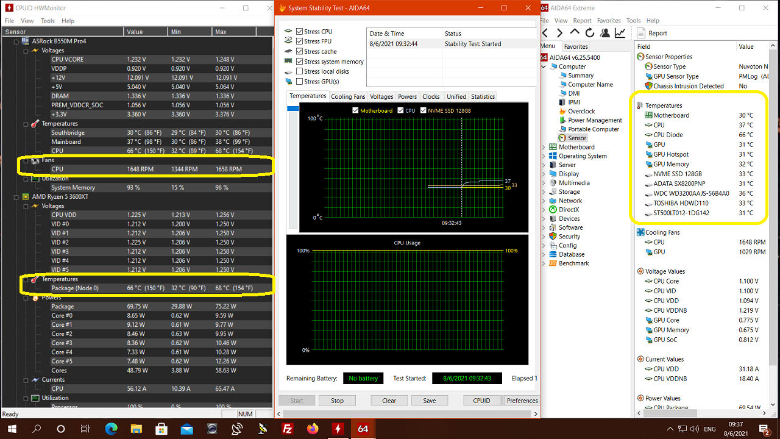Toggle the Stress cache checkbox
The width and height of the screenshot is (780, 439).
(299, 51)
